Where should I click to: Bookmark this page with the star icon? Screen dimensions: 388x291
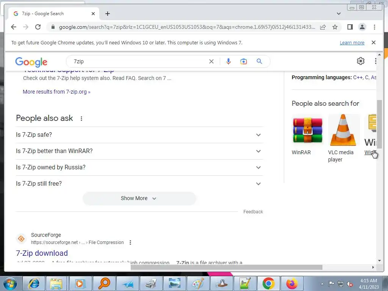(335, 27)
